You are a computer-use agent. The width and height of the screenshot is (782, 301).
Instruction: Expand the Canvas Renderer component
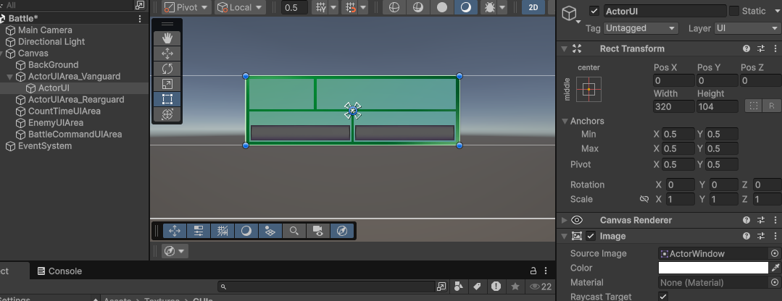point(565,220)
